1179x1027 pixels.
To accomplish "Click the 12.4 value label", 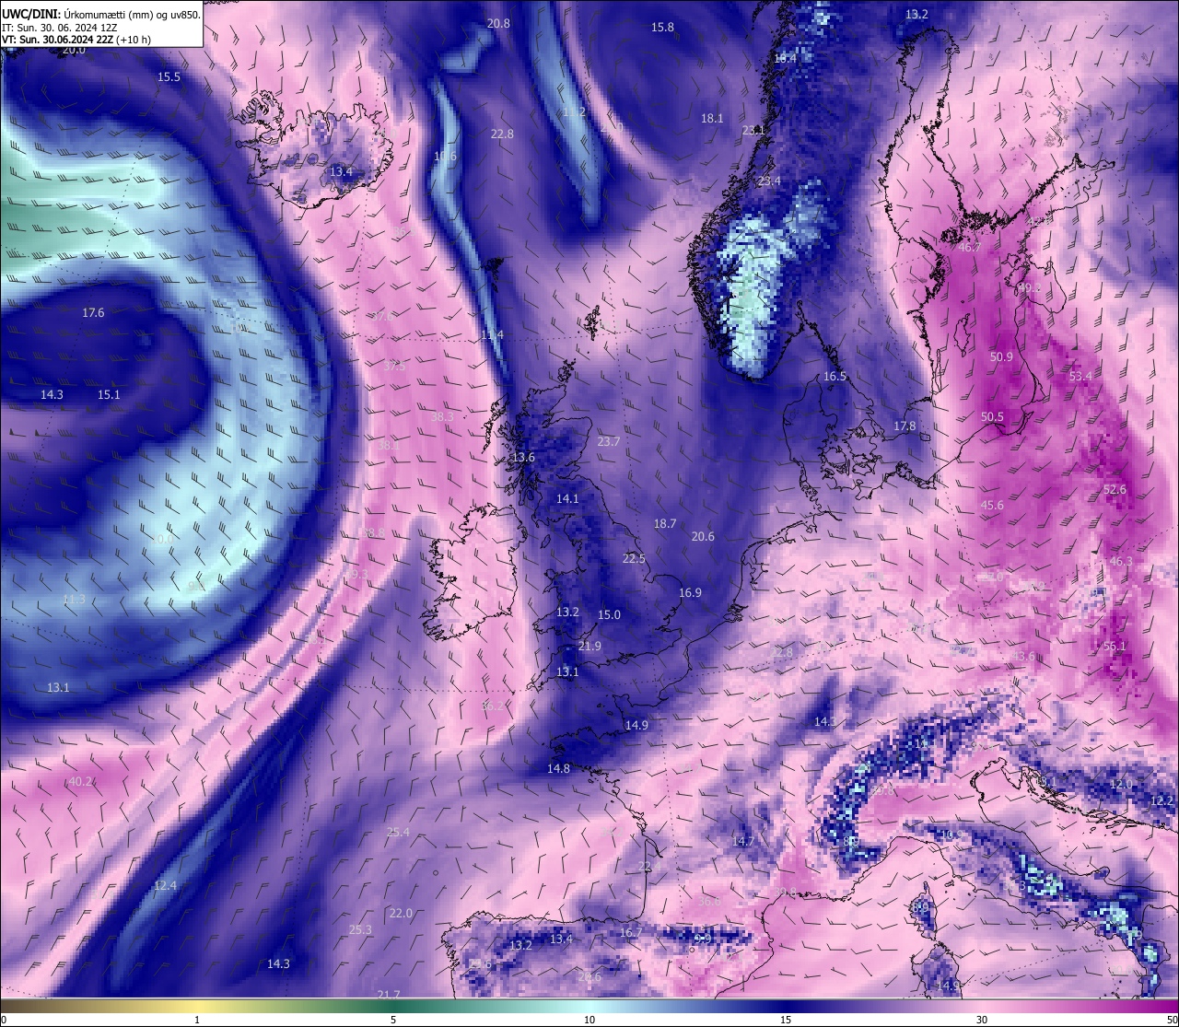I will [164, 885].
